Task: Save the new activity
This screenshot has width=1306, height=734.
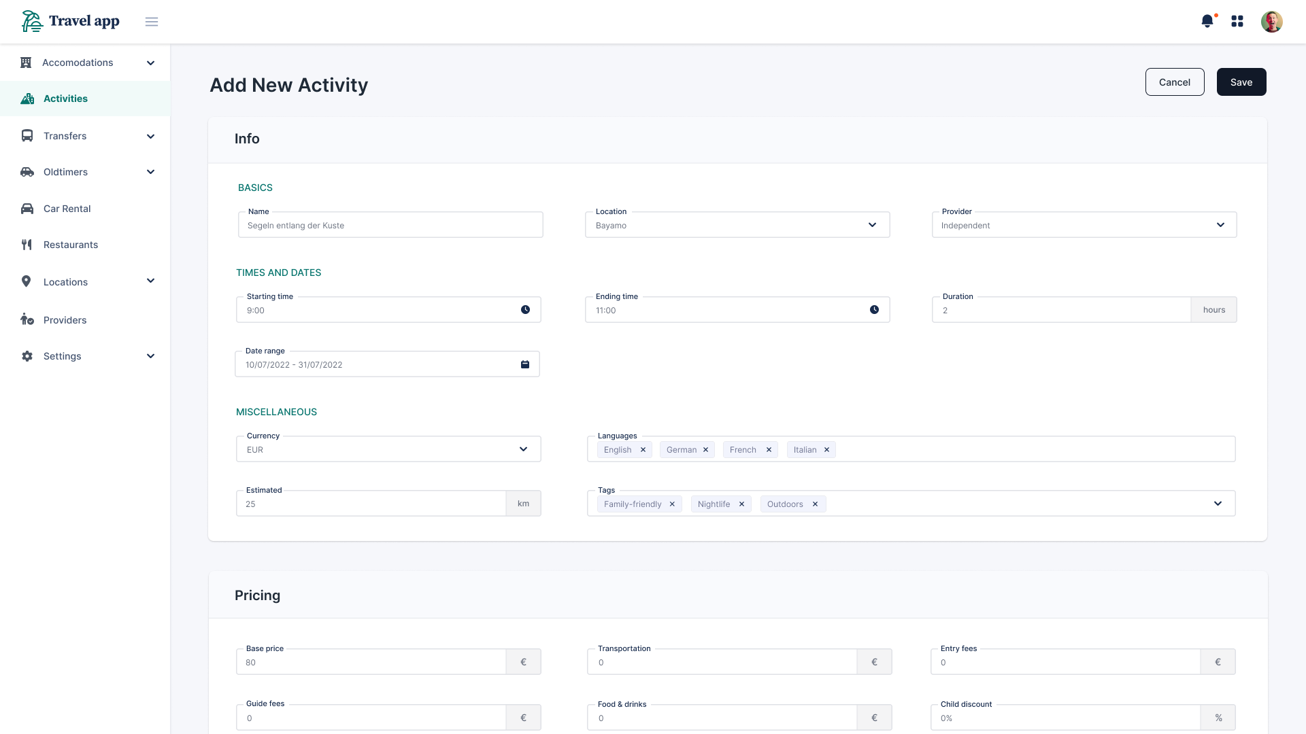Action: (1241, 82)
